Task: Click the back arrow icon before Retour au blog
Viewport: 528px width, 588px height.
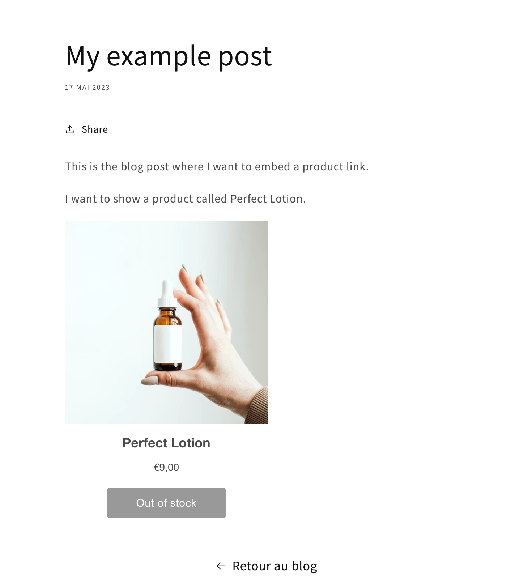Action: click(x=221, y=565)
